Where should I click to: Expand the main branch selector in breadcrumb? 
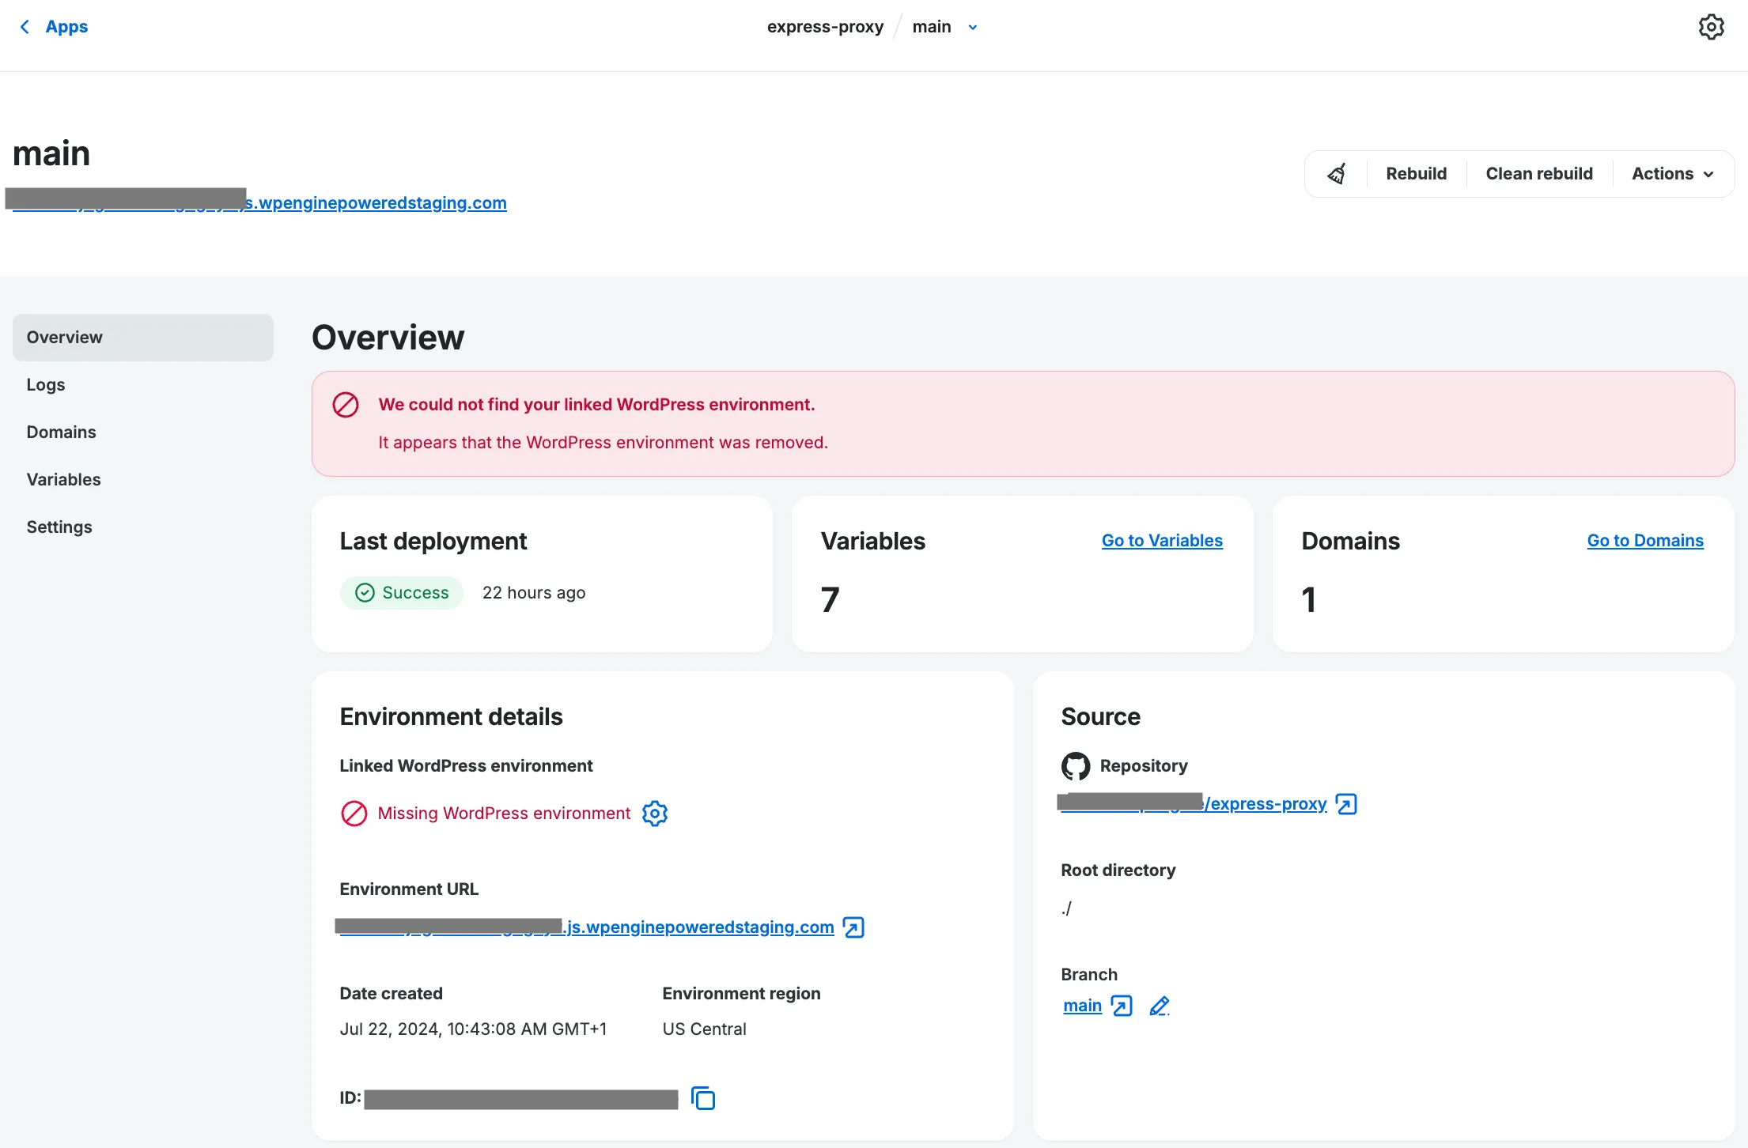pyautogui.click(x=972, y=26)
